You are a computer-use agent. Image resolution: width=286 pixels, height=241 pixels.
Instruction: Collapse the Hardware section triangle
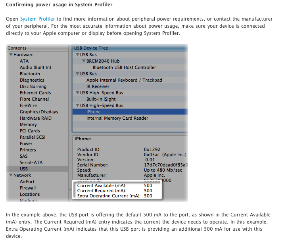tap(11, 55)
